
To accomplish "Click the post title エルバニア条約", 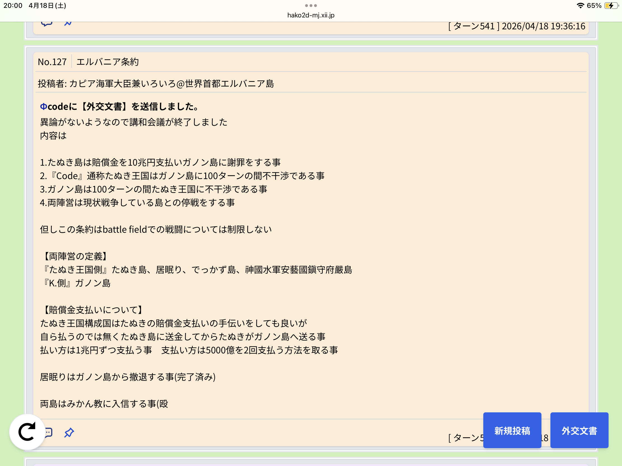I will (107, 62).
